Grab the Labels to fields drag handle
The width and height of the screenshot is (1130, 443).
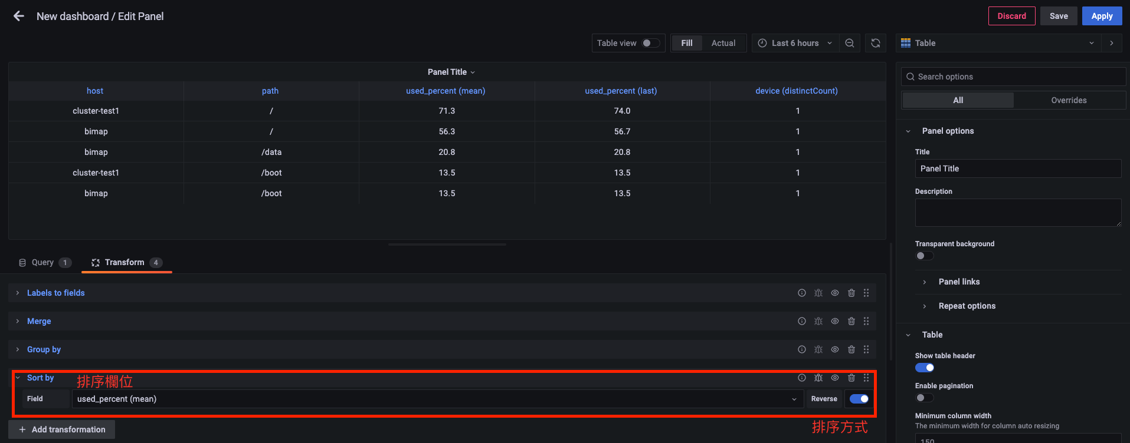[866, 293]
